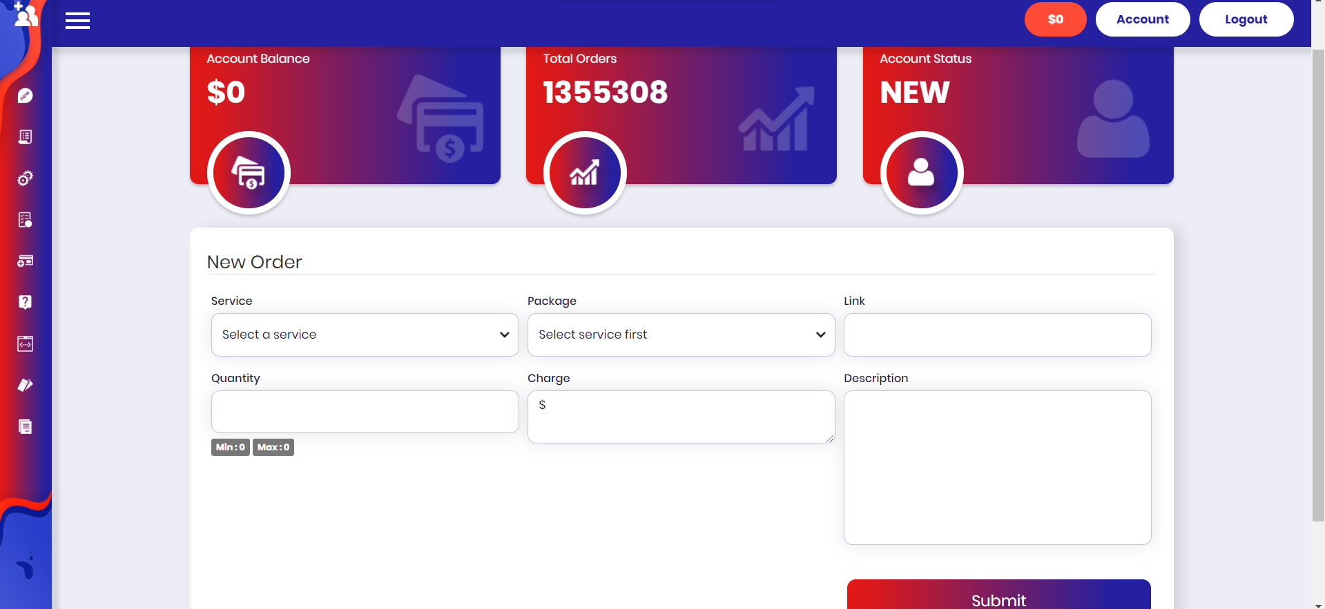The width and height of the screenshot is (1325, 609).
Task: Open the add funds card sidebar icon
Action: [26, 261]
